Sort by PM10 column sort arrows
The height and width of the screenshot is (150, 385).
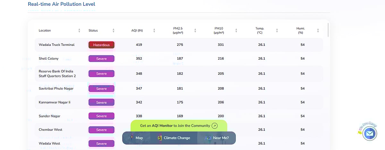pos(236,30)
